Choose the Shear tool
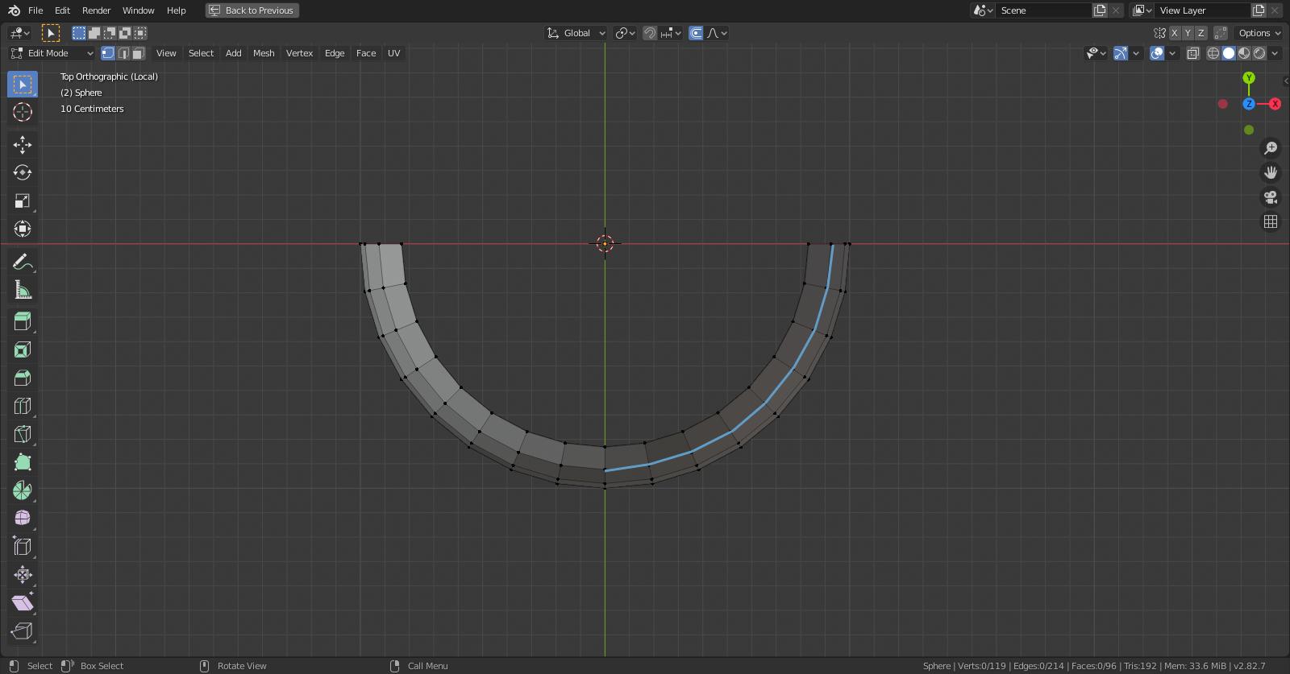1290x674 pixels. pos(23,603)
